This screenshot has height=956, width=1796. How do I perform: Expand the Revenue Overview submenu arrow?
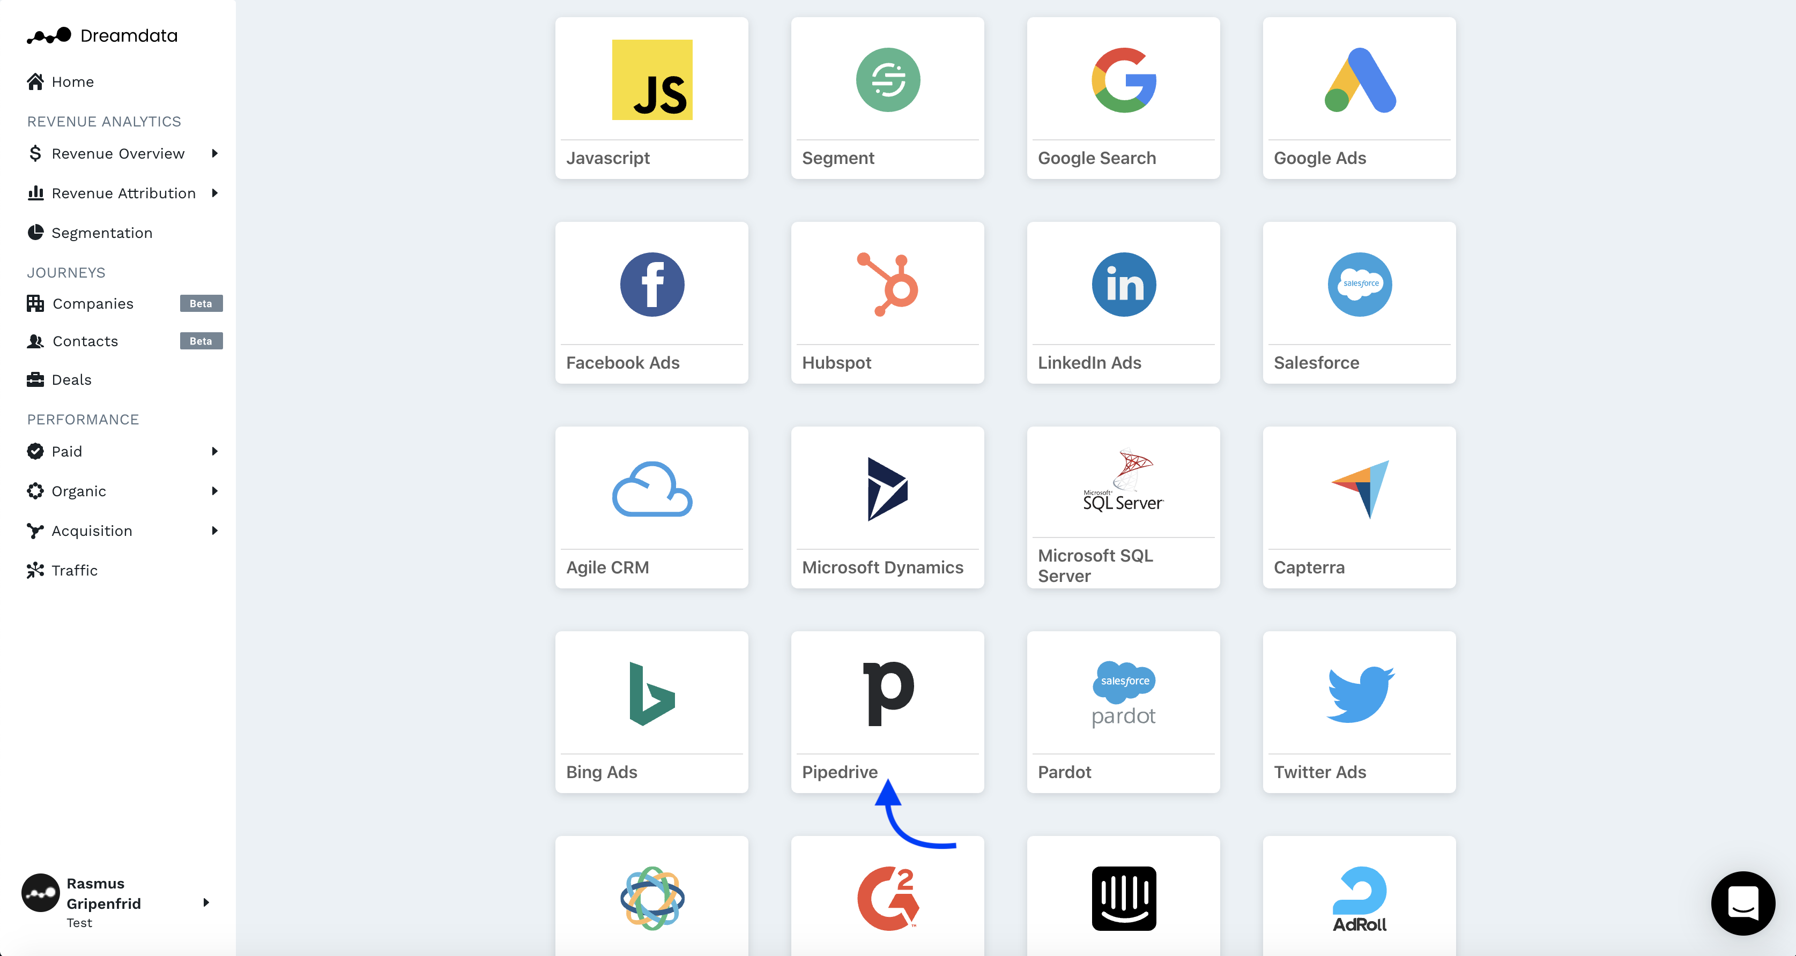tap(214, 153)
